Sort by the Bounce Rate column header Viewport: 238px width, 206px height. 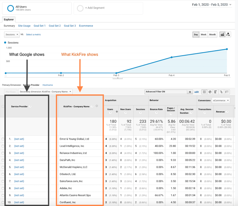[x=156, y=109]
